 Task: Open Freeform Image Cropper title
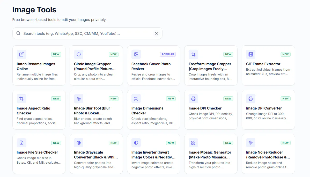pyautogui.click(x=210, y=66)
